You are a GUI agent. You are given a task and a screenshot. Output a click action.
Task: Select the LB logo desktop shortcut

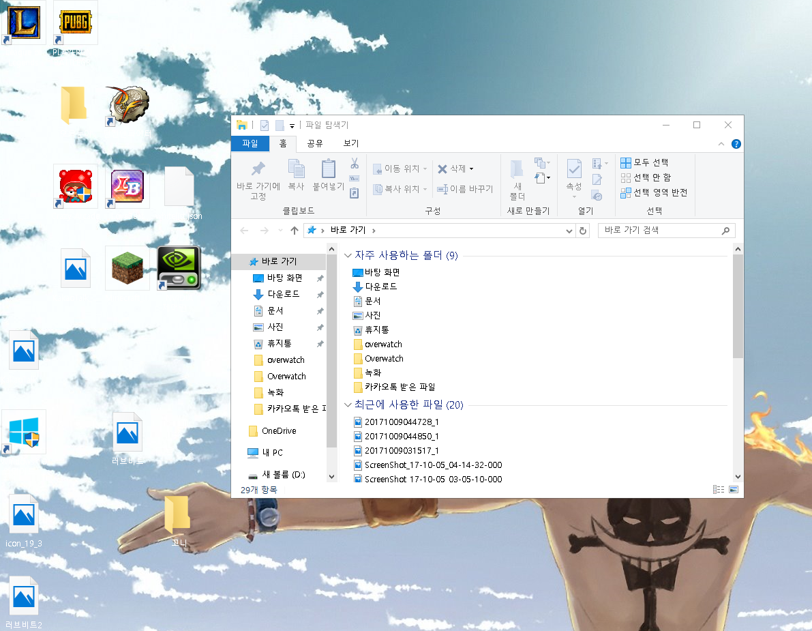click(x=127, y=186)
